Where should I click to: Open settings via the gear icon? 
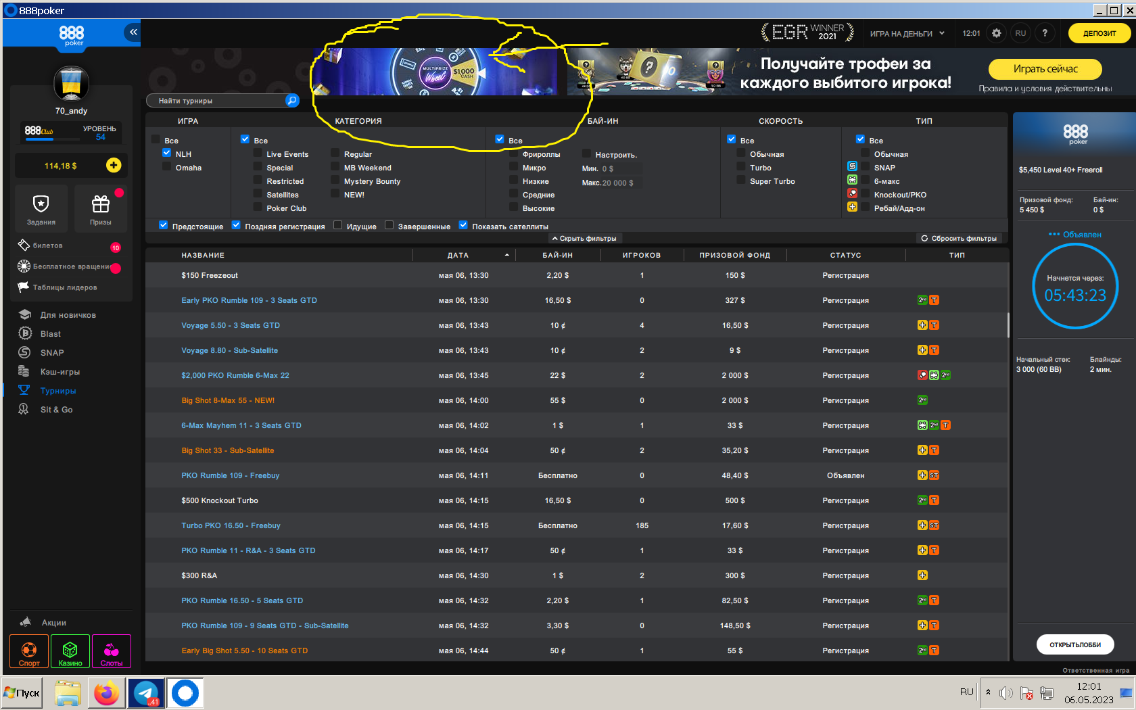[996, 33]
